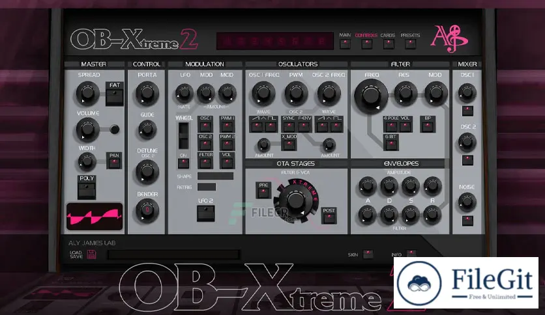The height and width of the screenshot is (315, 545).
Task: Toggle the Mixer OSC 1 on/off button
Action: (467, 111)
